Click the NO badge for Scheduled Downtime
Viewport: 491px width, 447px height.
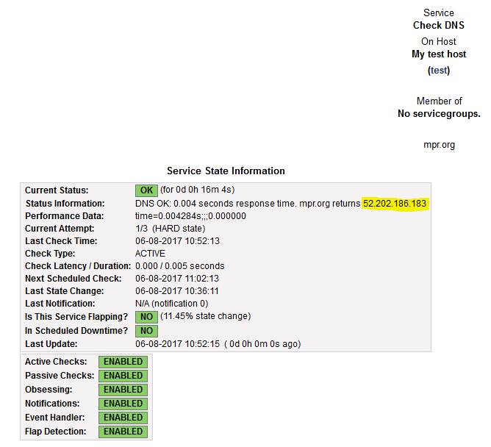point(146,331)
